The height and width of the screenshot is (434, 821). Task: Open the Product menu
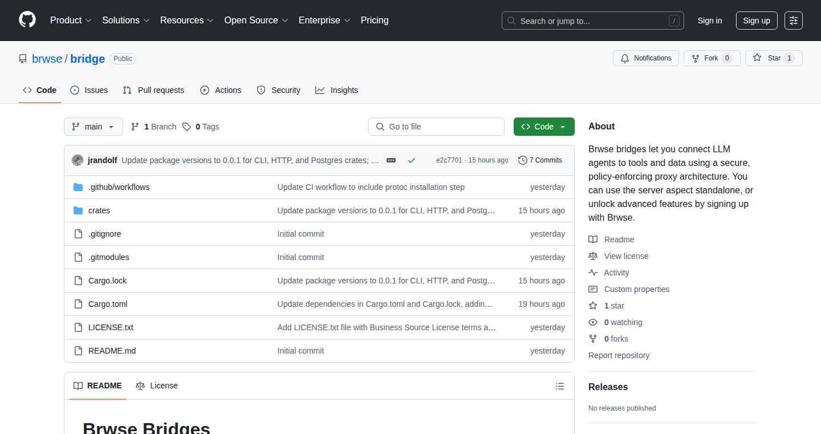tap(71, 21)
